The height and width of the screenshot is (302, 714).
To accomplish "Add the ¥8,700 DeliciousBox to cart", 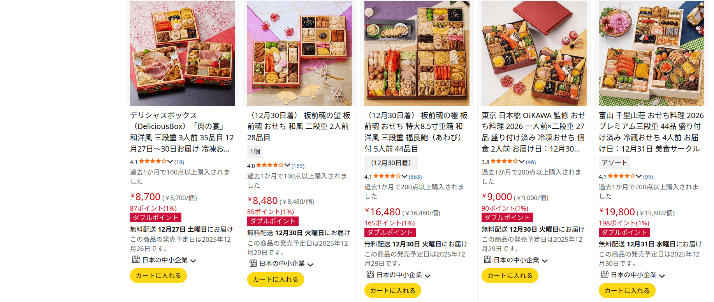I will (x=158, y=276).
